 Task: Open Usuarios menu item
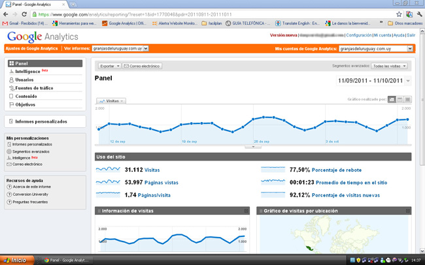pyautogui.click(x=45, y=80)
